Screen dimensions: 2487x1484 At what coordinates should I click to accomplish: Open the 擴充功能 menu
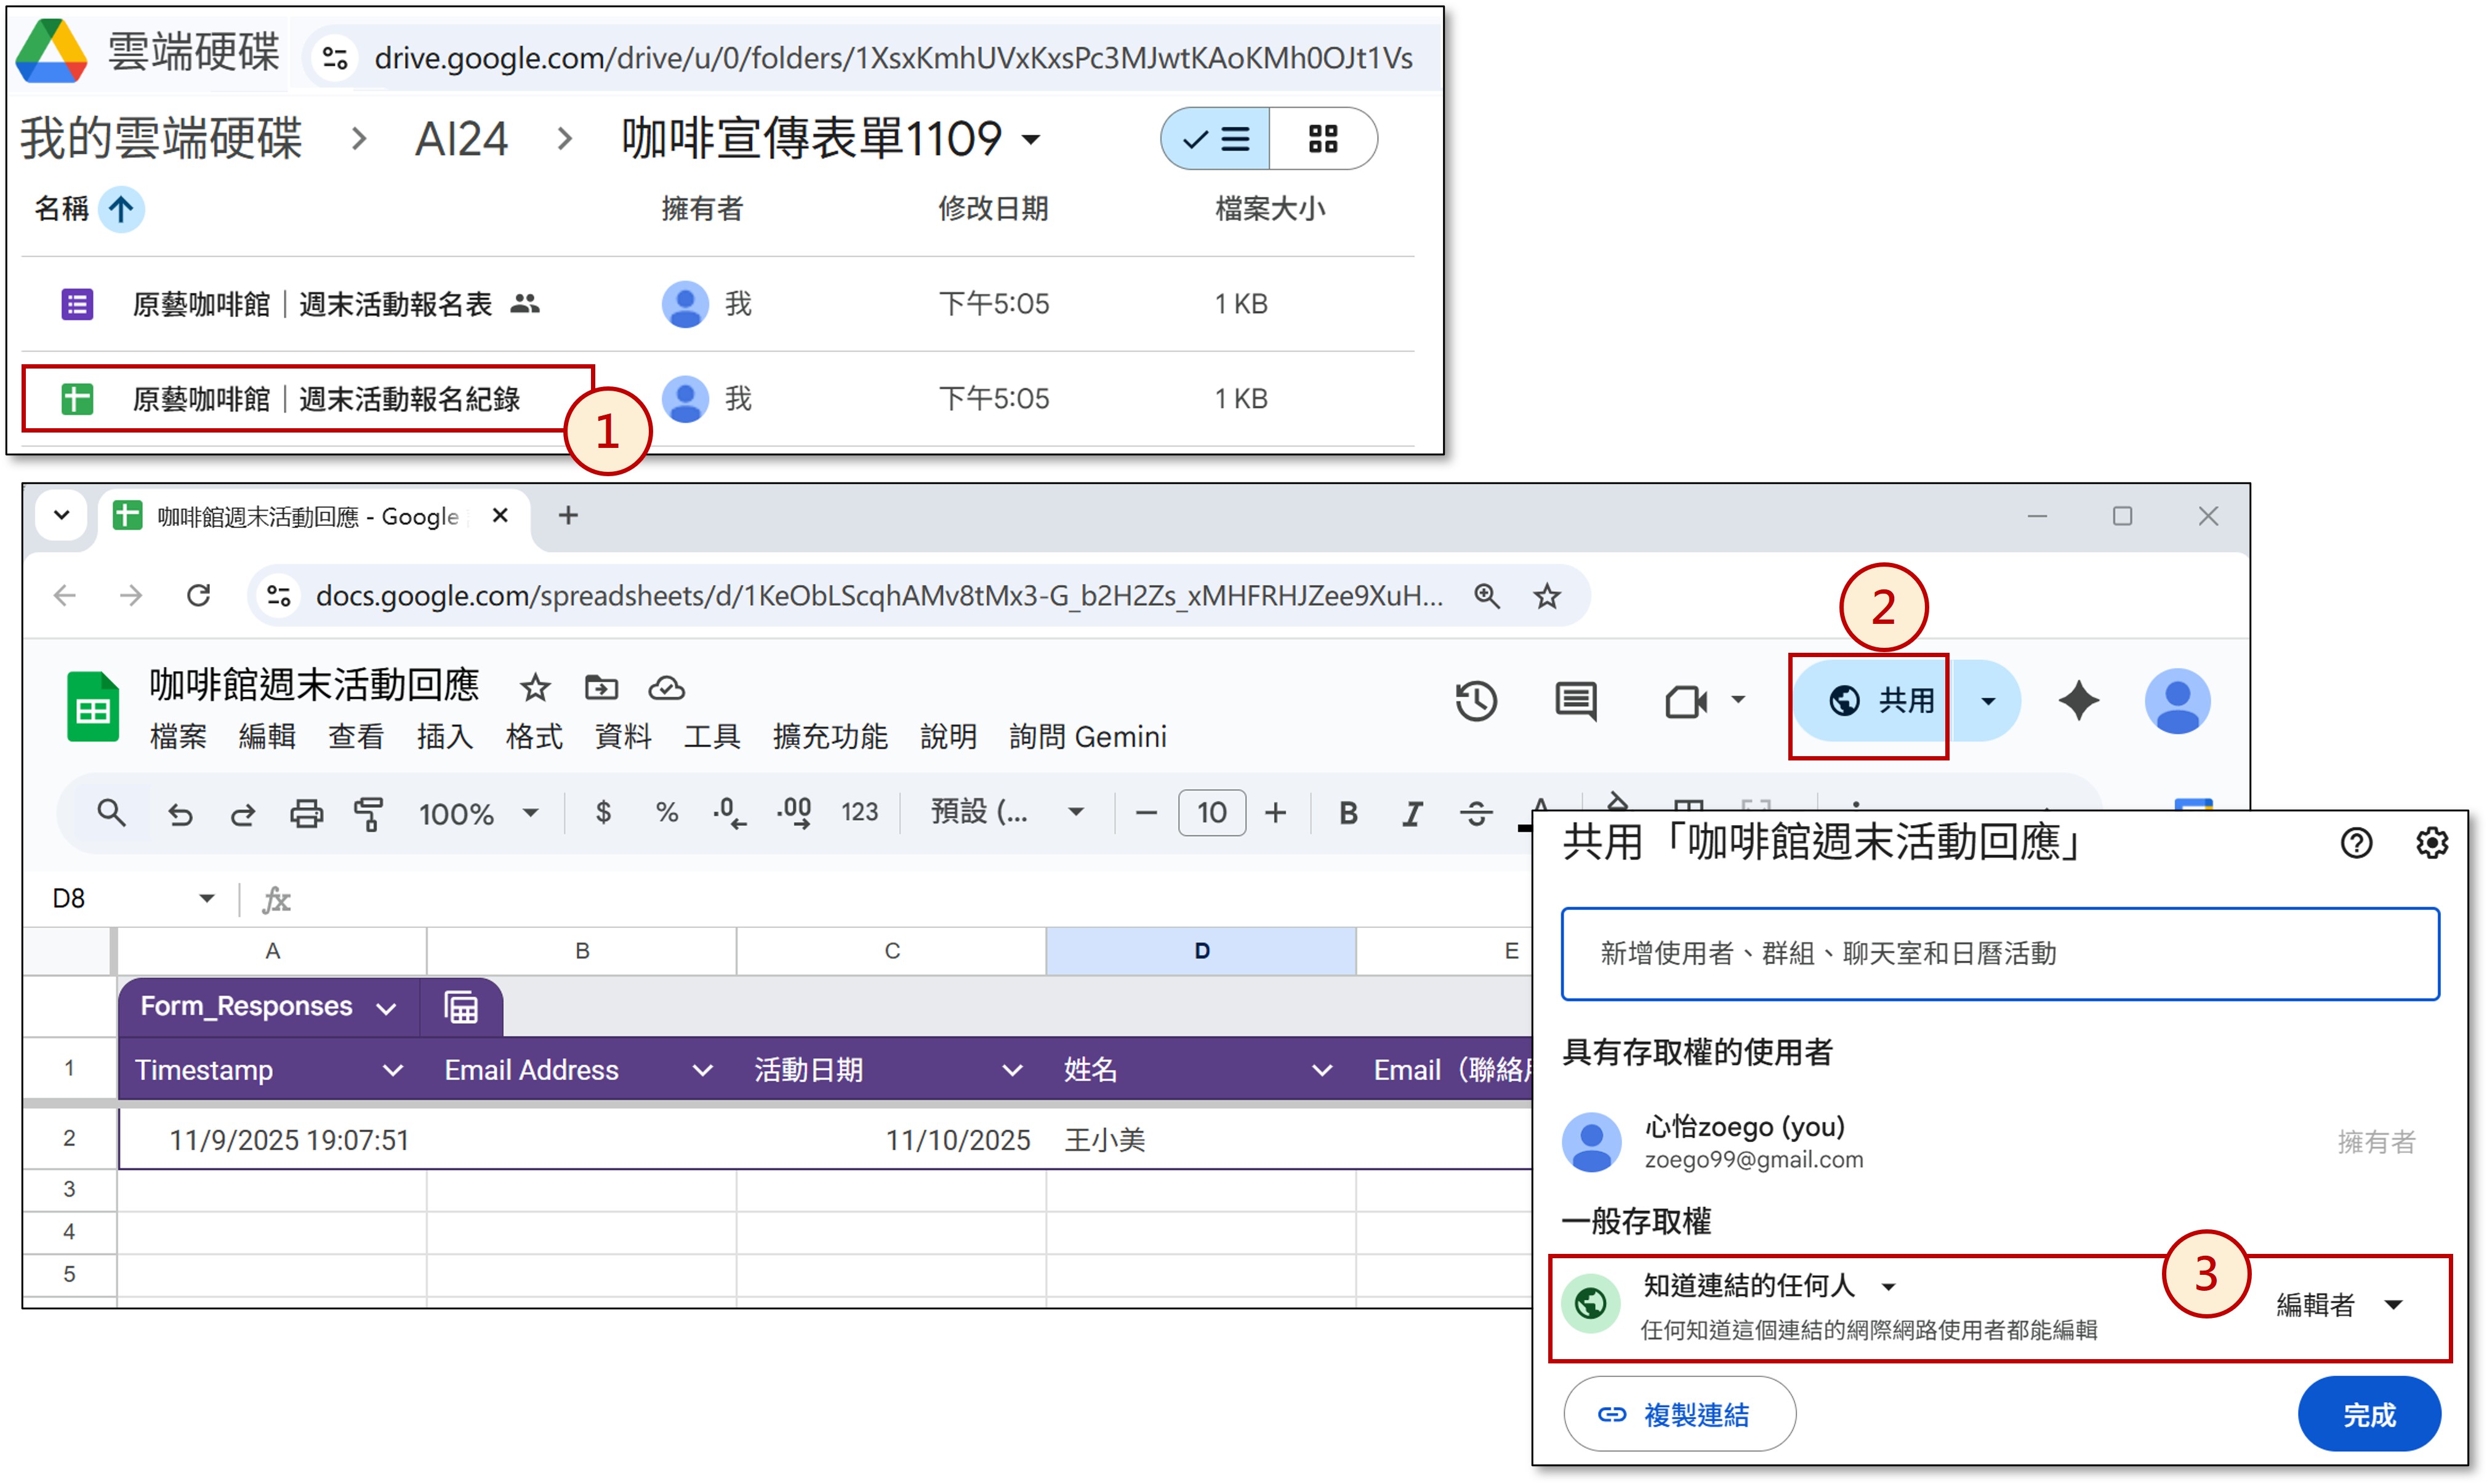click(829, 737)
